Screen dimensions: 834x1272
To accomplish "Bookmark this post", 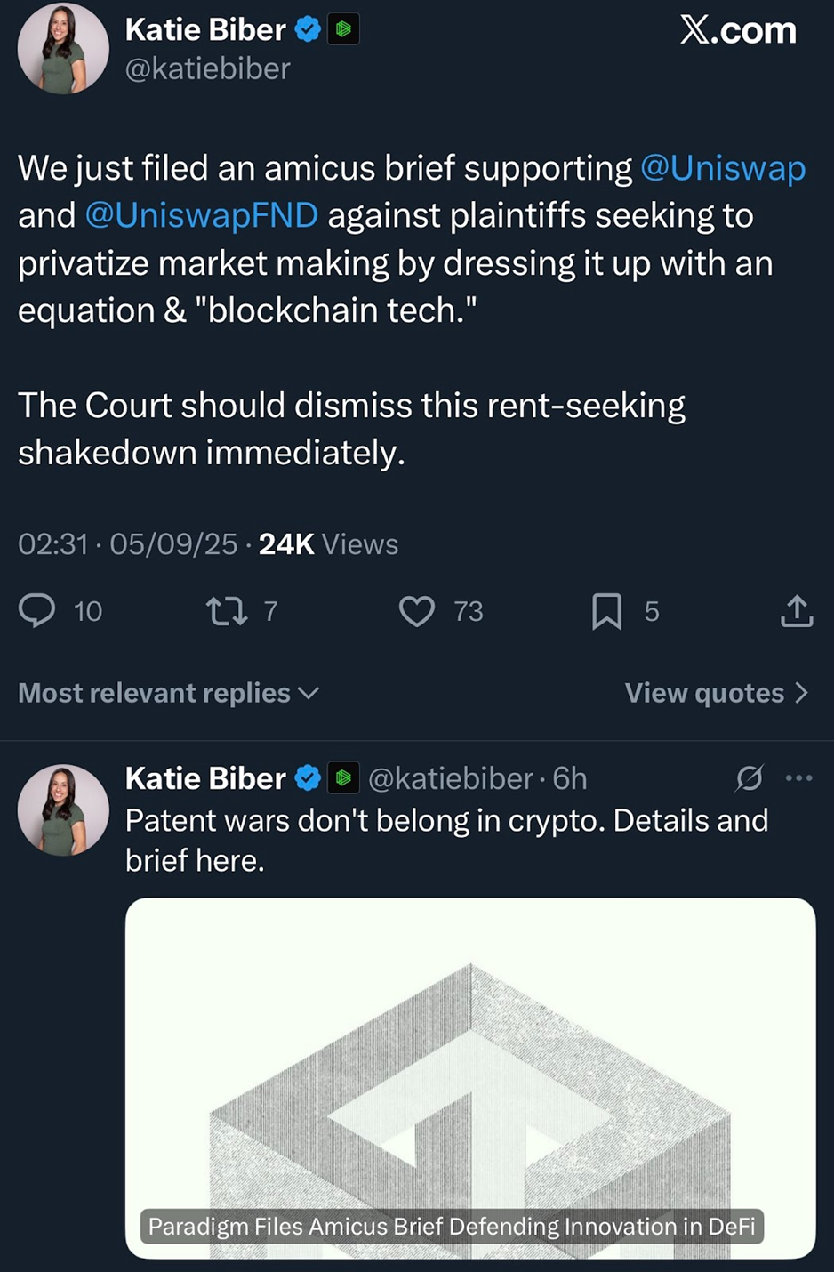I will coord(606,612).
